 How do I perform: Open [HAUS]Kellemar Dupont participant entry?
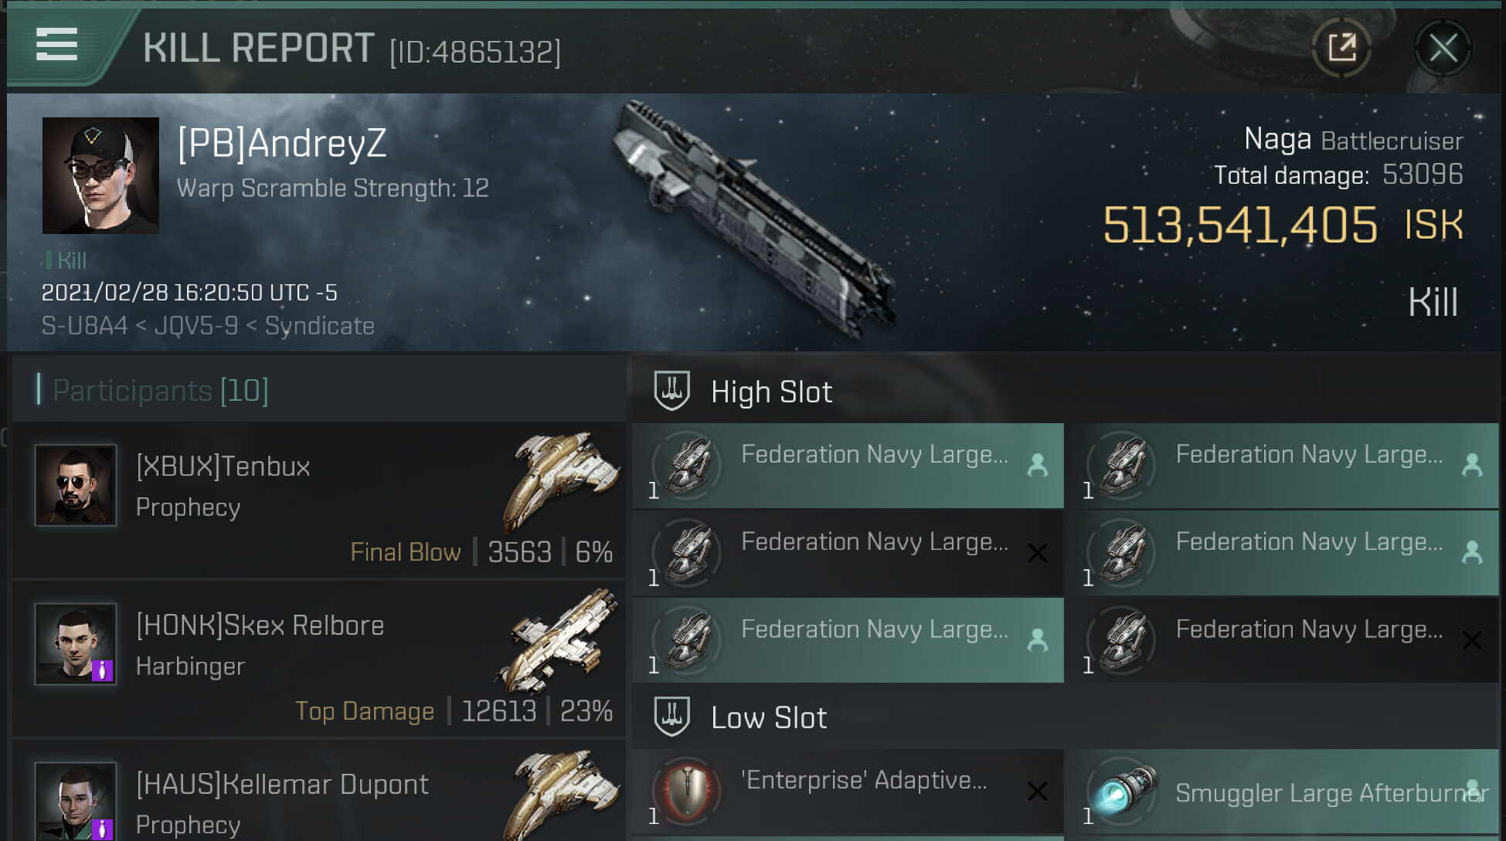[x=282, y=785]
